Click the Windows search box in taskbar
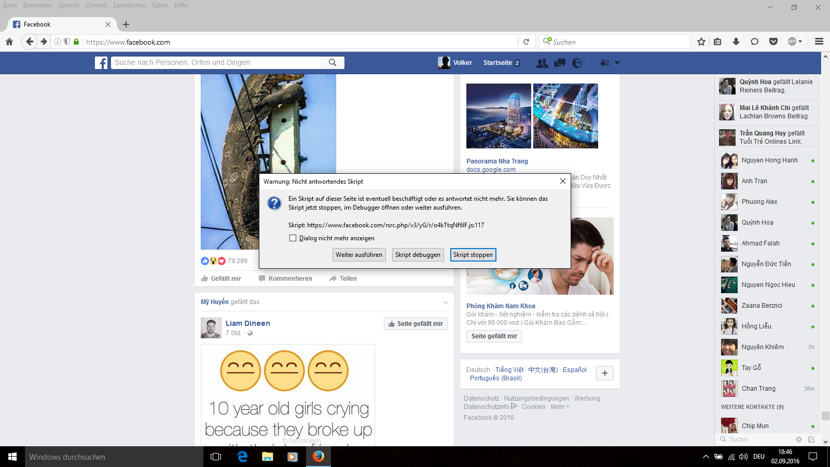This screenshot has height=467, width=830. [104, 457]
